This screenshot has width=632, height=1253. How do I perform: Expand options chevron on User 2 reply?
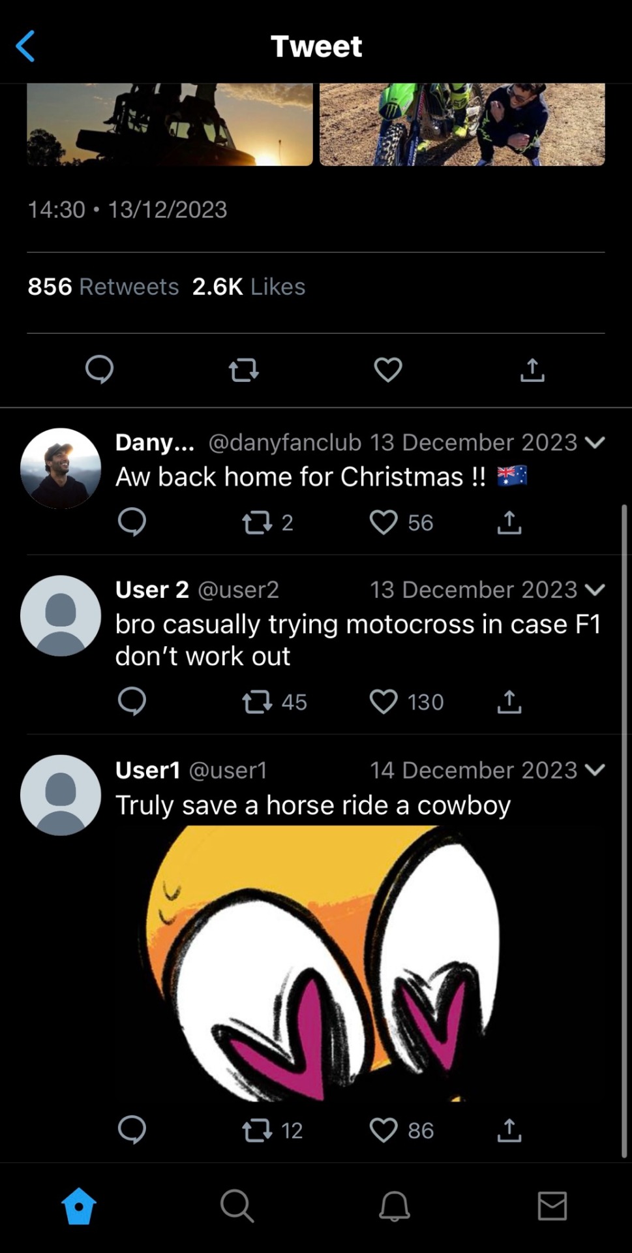pyautogui.click(x=595, y=590)
